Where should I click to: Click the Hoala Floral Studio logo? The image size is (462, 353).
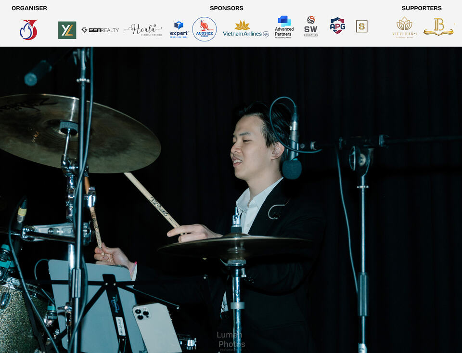point(143,30)
